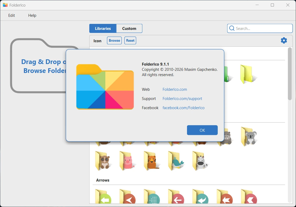Switch to the Libraries tab

[103, 29]
